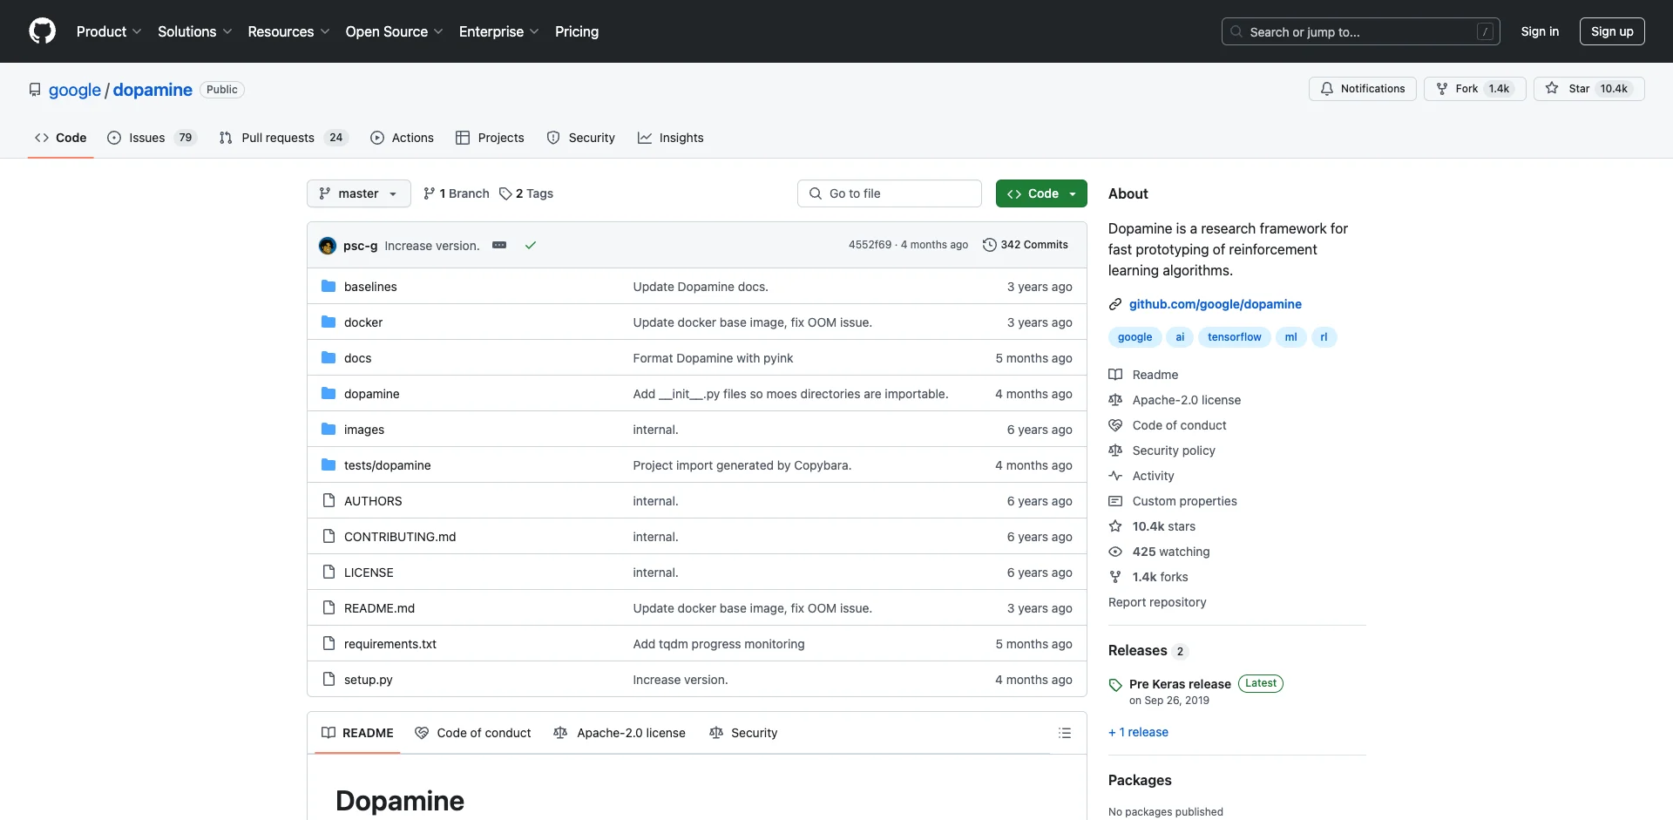Viewport: 1673px width, 820px height.
Task: Switch to the Projects tab
Action: 490,138
